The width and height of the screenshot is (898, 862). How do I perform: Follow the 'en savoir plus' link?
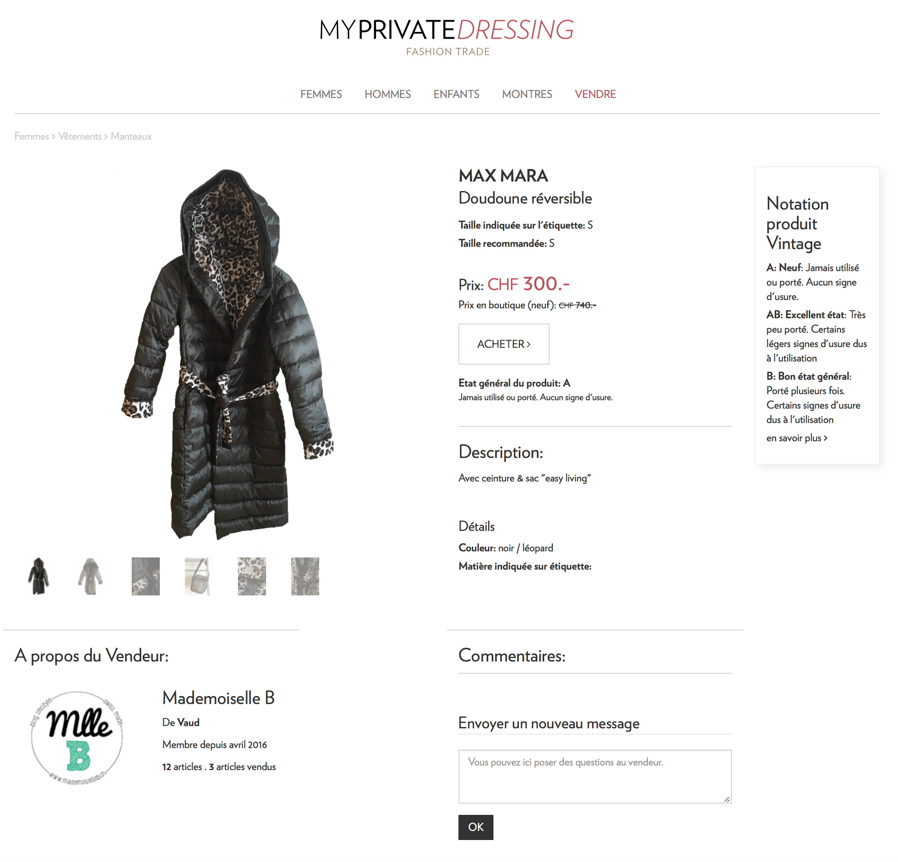tap(797, 438)
